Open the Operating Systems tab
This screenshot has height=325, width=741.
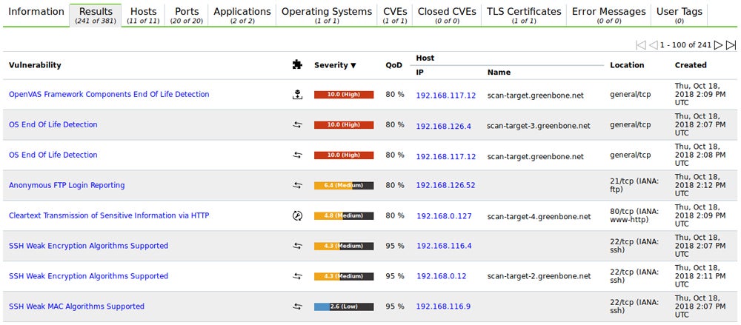click(x=326, y=15)
